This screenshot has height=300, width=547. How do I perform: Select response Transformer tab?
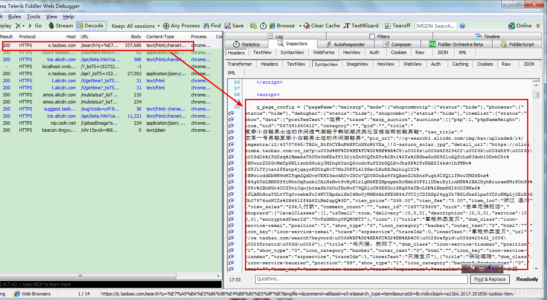tap(239, 64)
